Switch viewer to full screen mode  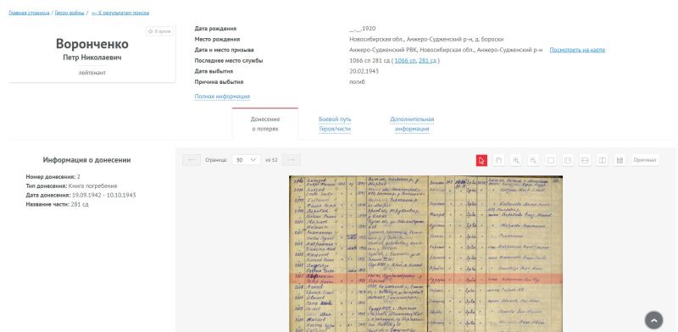pyautogui.click(x=550, y=160)
